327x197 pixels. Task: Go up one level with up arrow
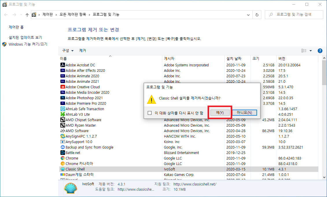click(27, 15)
